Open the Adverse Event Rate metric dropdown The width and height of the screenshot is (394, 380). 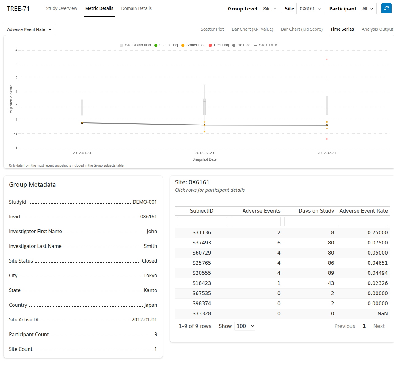pos(29,29)
